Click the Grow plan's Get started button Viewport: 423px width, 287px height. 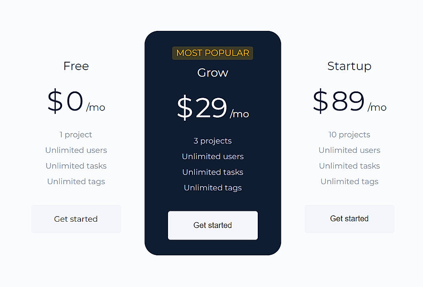pos(213,225)
